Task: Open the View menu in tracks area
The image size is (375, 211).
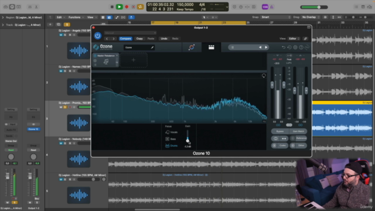Action: (x=91, y=17)
